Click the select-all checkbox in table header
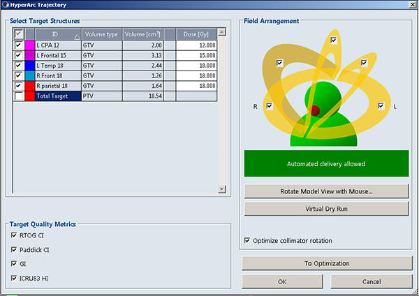 point(18,34)
